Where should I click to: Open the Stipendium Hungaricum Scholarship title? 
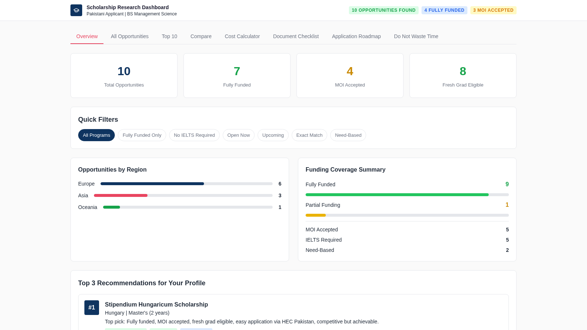(156, 304)
